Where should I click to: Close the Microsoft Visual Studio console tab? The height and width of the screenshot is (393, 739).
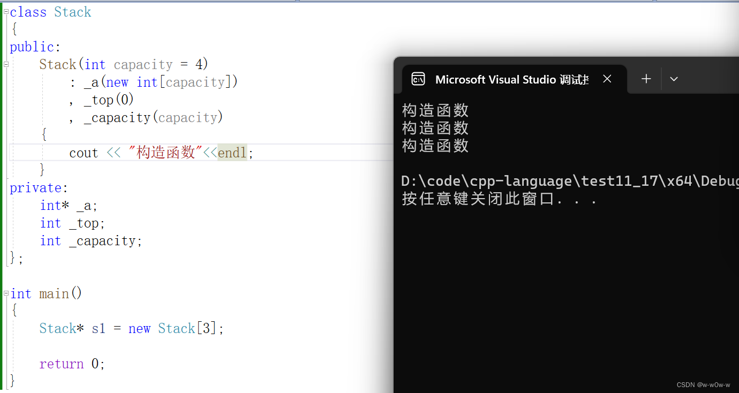(x=607, y=79)
